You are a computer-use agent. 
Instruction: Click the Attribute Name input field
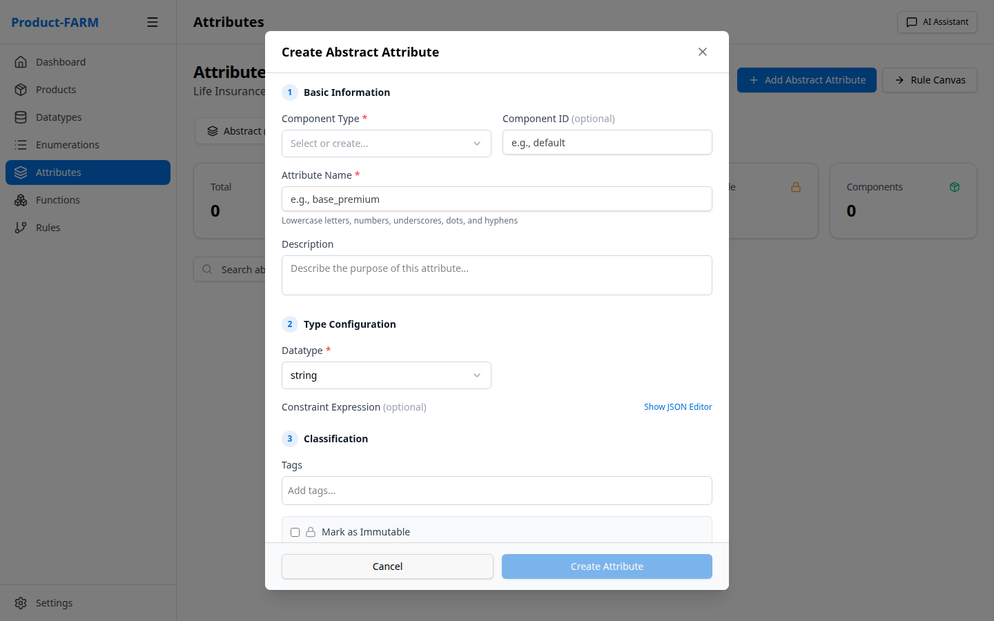point(496,199)
